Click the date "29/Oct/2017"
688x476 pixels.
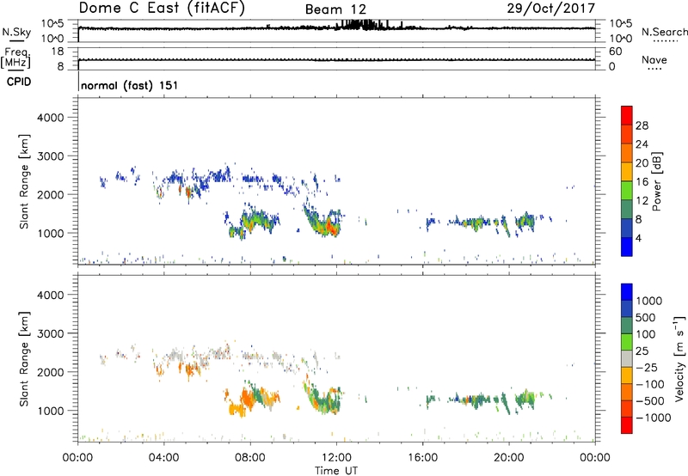pos(551,9)
